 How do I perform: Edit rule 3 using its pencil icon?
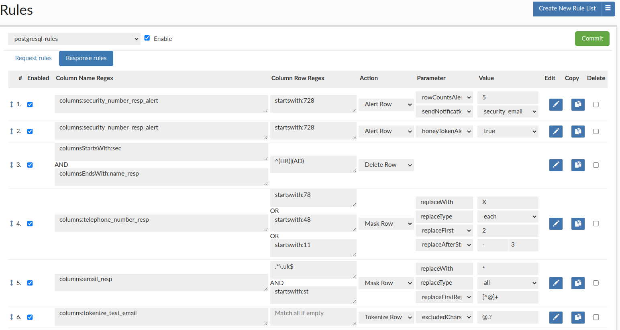pos(556,165)
